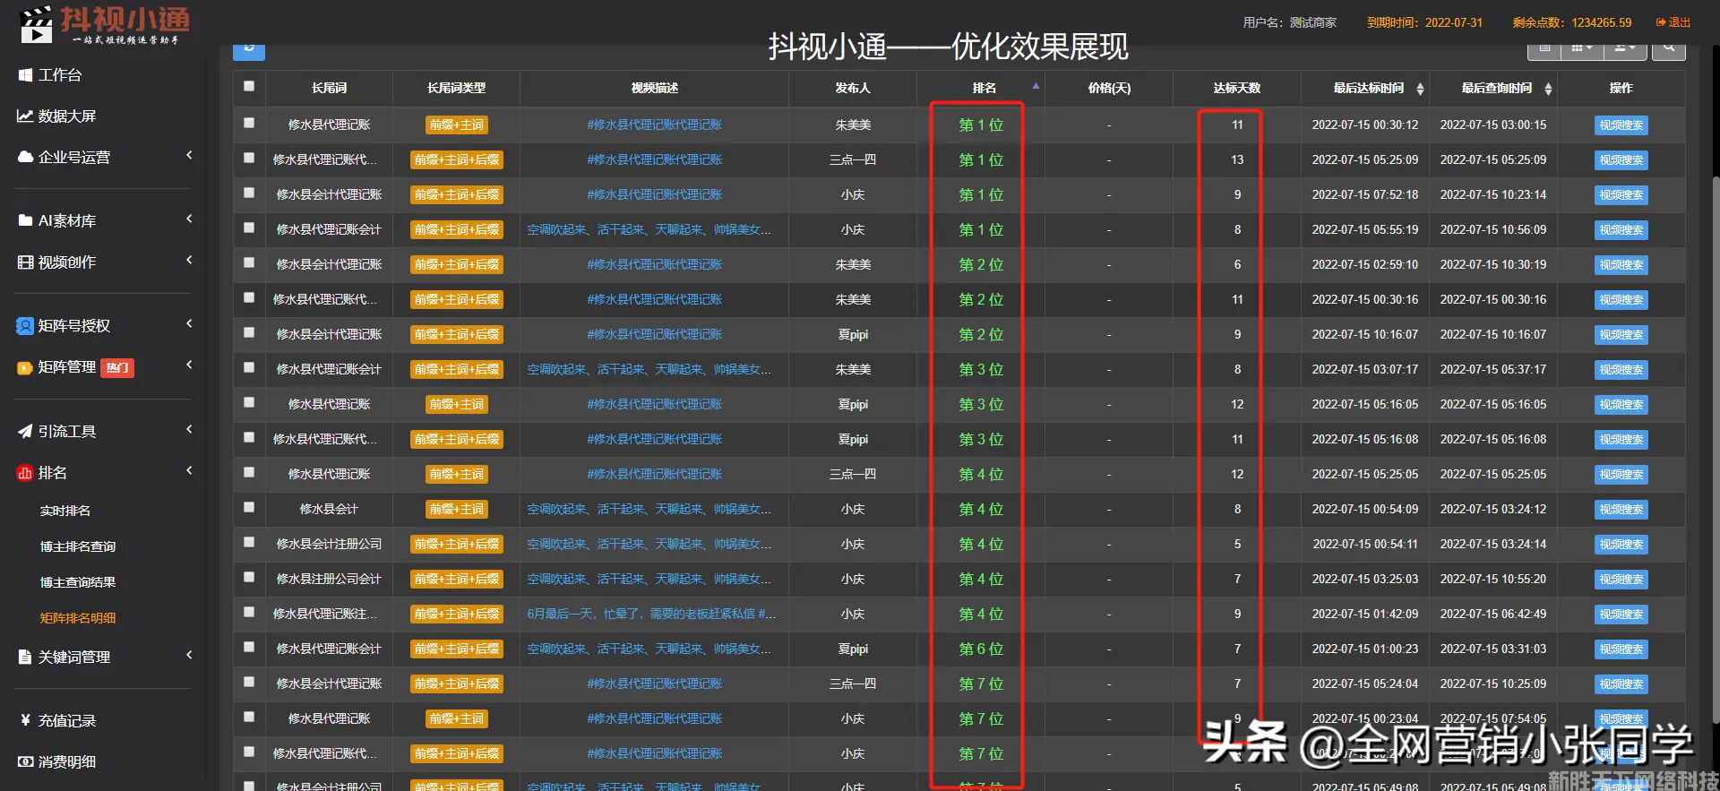
Task: Open video link in 修水县会计 row
Action: click(x=649, y=510)
